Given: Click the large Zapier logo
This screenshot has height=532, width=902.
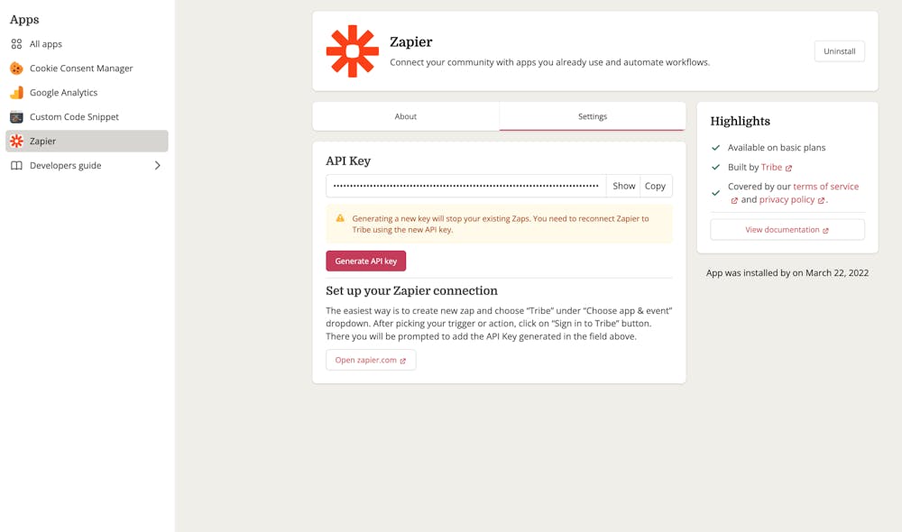Looking at the screenshot, I should (x=352, y=51).
